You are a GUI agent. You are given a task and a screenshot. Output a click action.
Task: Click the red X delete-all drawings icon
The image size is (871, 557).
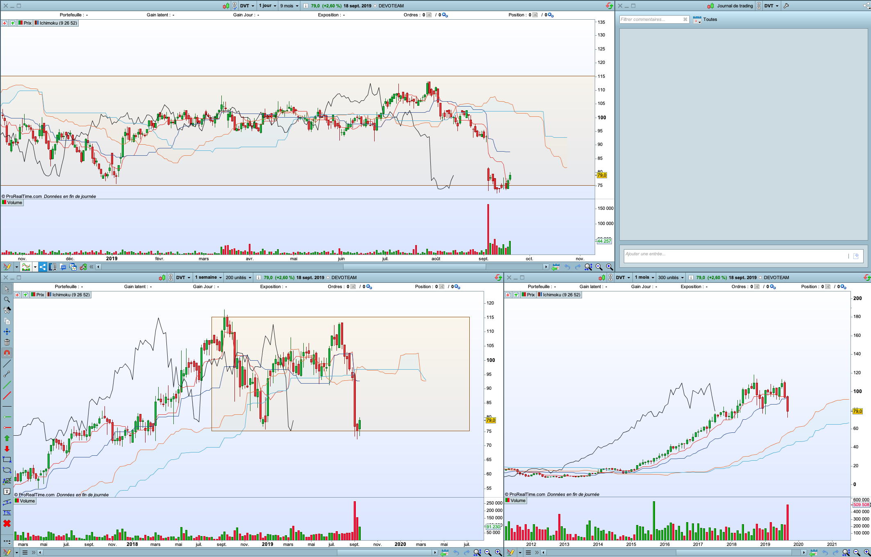pyautogui.click(x=7, y=523)
